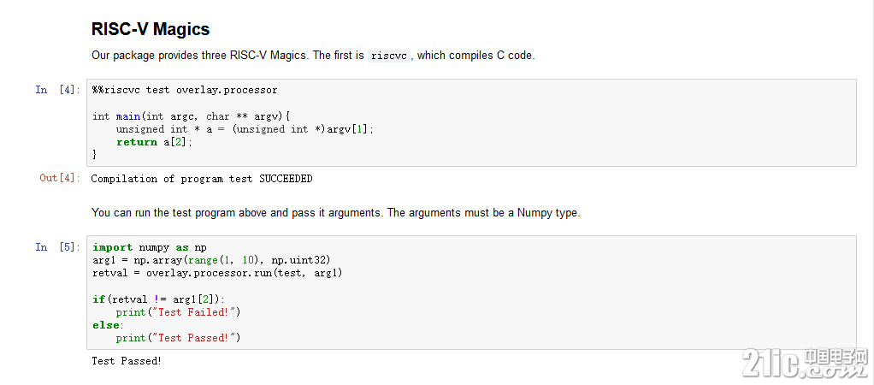This screenshot has width=874, height=385.
Task: Click the print Test Passed line
Action: [x=179, y=338]
